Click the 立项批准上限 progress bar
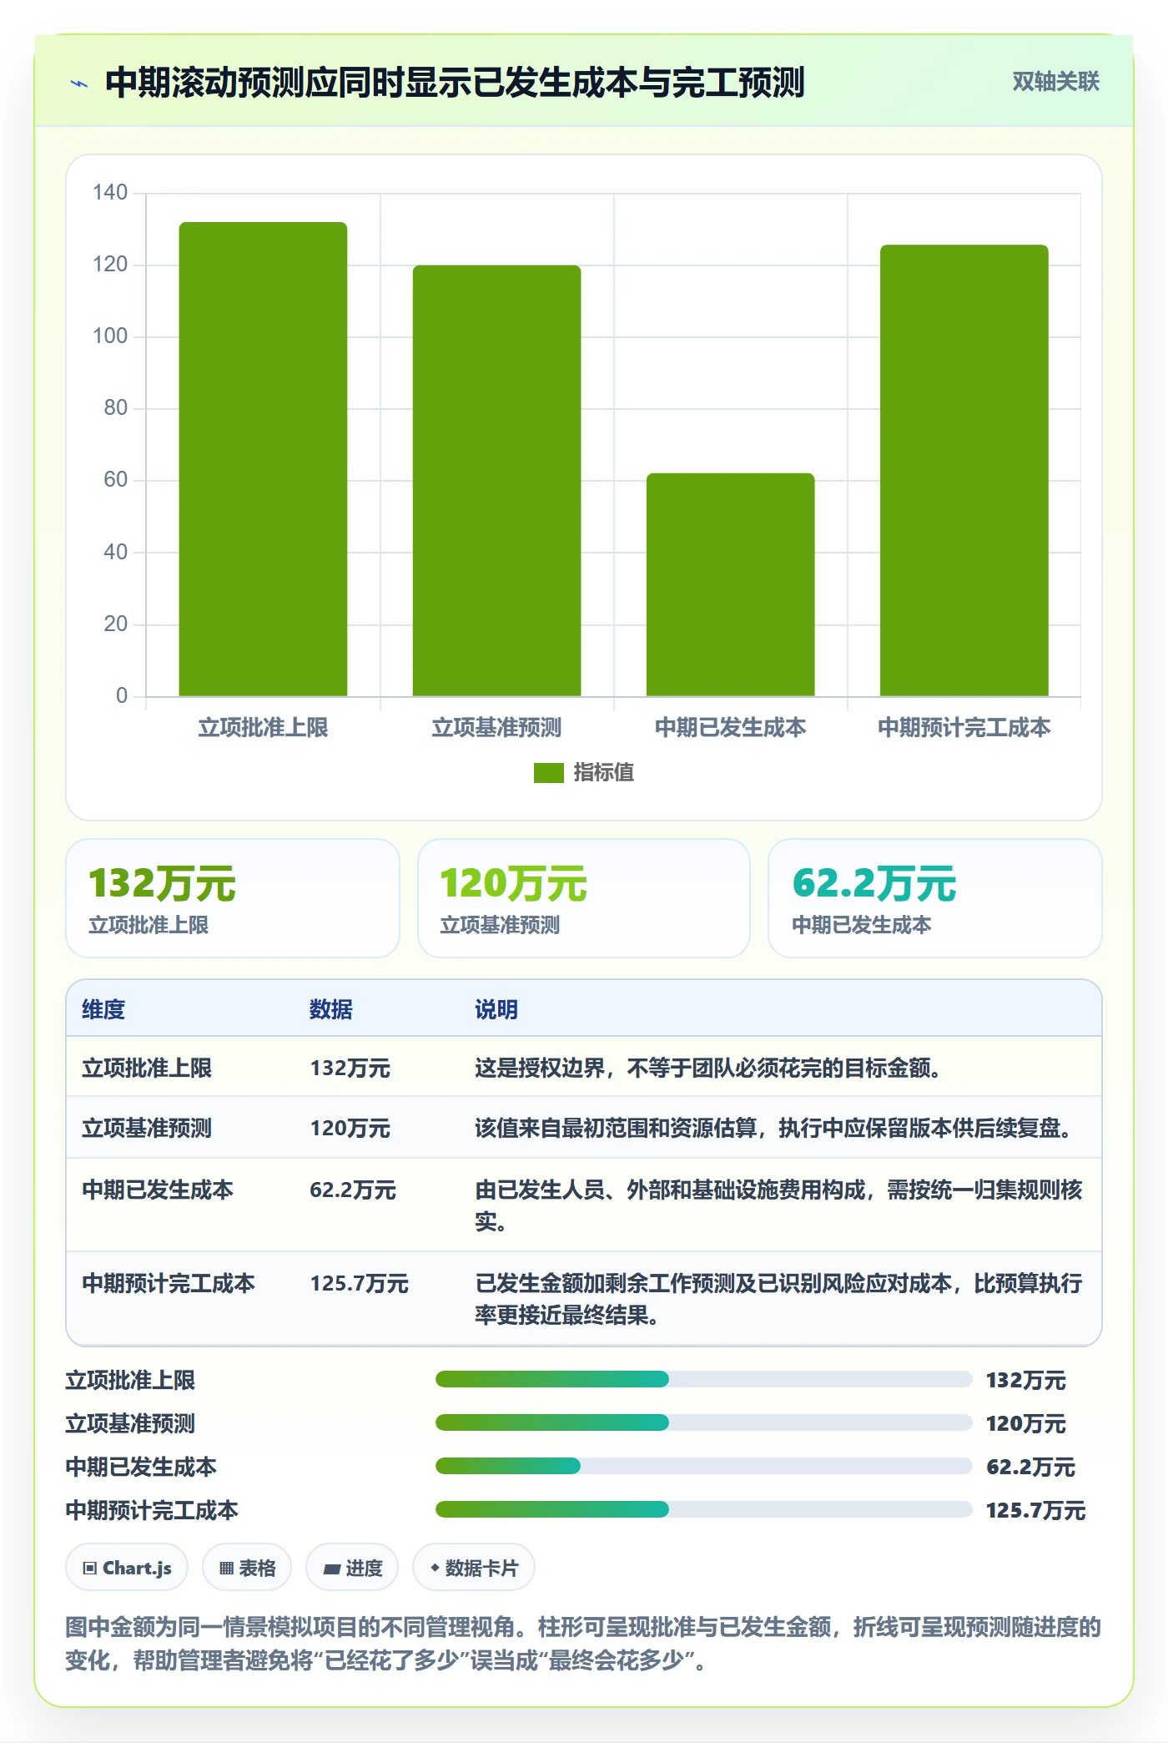 click(703, 1379)
